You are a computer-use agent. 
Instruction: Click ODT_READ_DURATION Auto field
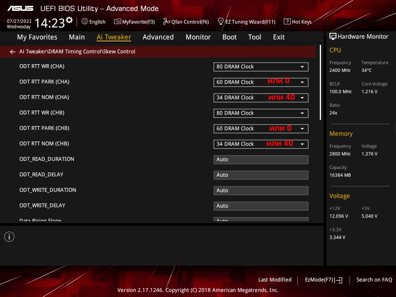[261, 160]
